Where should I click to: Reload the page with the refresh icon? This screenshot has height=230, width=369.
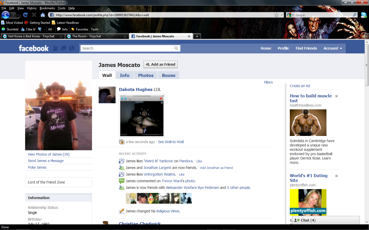[x=25, y=15]
